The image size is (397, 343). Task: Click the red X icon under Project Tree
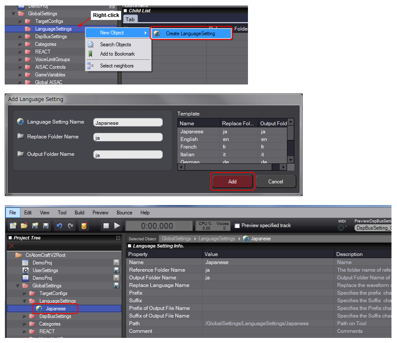tap(11, 245)
